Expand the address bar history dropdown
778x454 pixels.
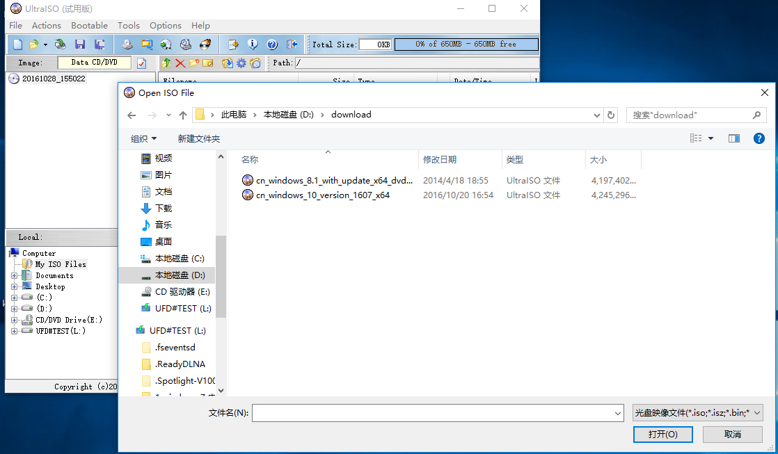pyautogui.click(x=597, y=115)
